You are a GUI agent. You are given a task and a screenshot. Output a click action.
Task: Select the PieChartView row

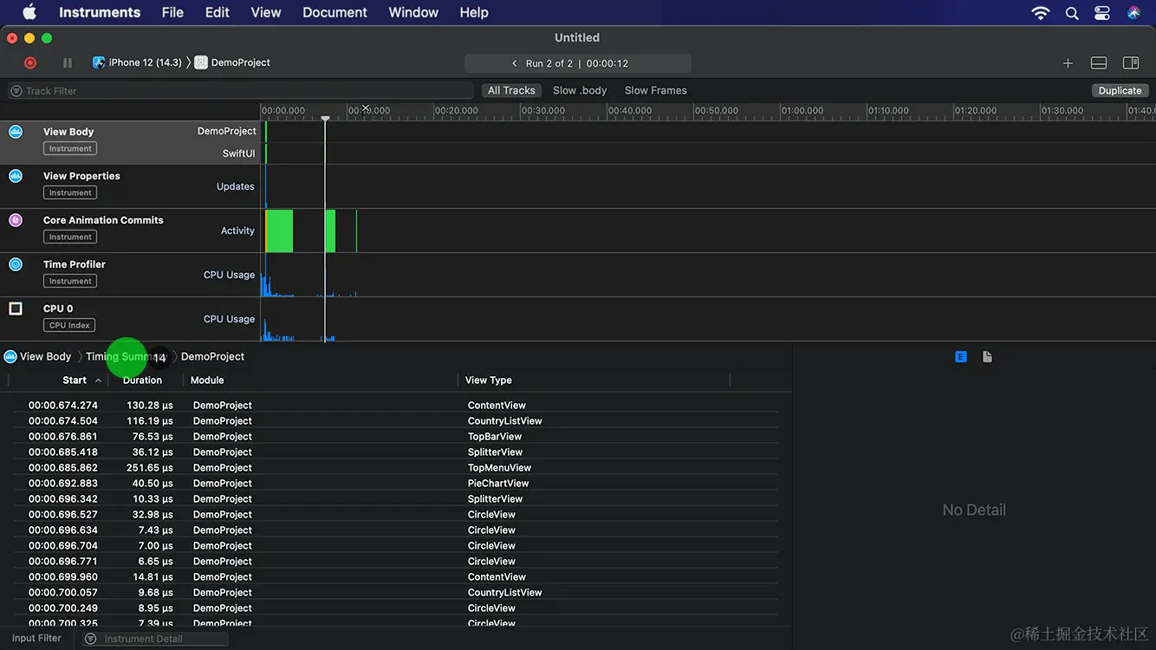click(x=395, y=483)
